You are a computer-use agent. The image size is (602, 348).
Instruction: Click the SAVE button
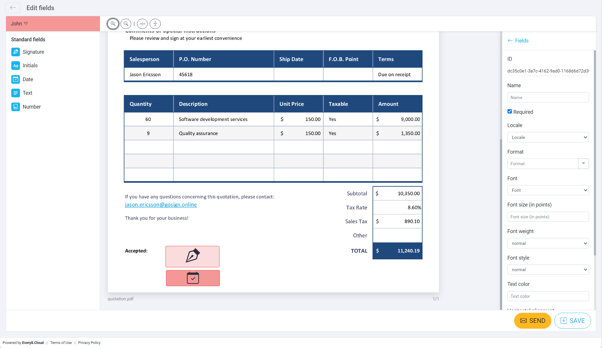(x=572, y=321)
